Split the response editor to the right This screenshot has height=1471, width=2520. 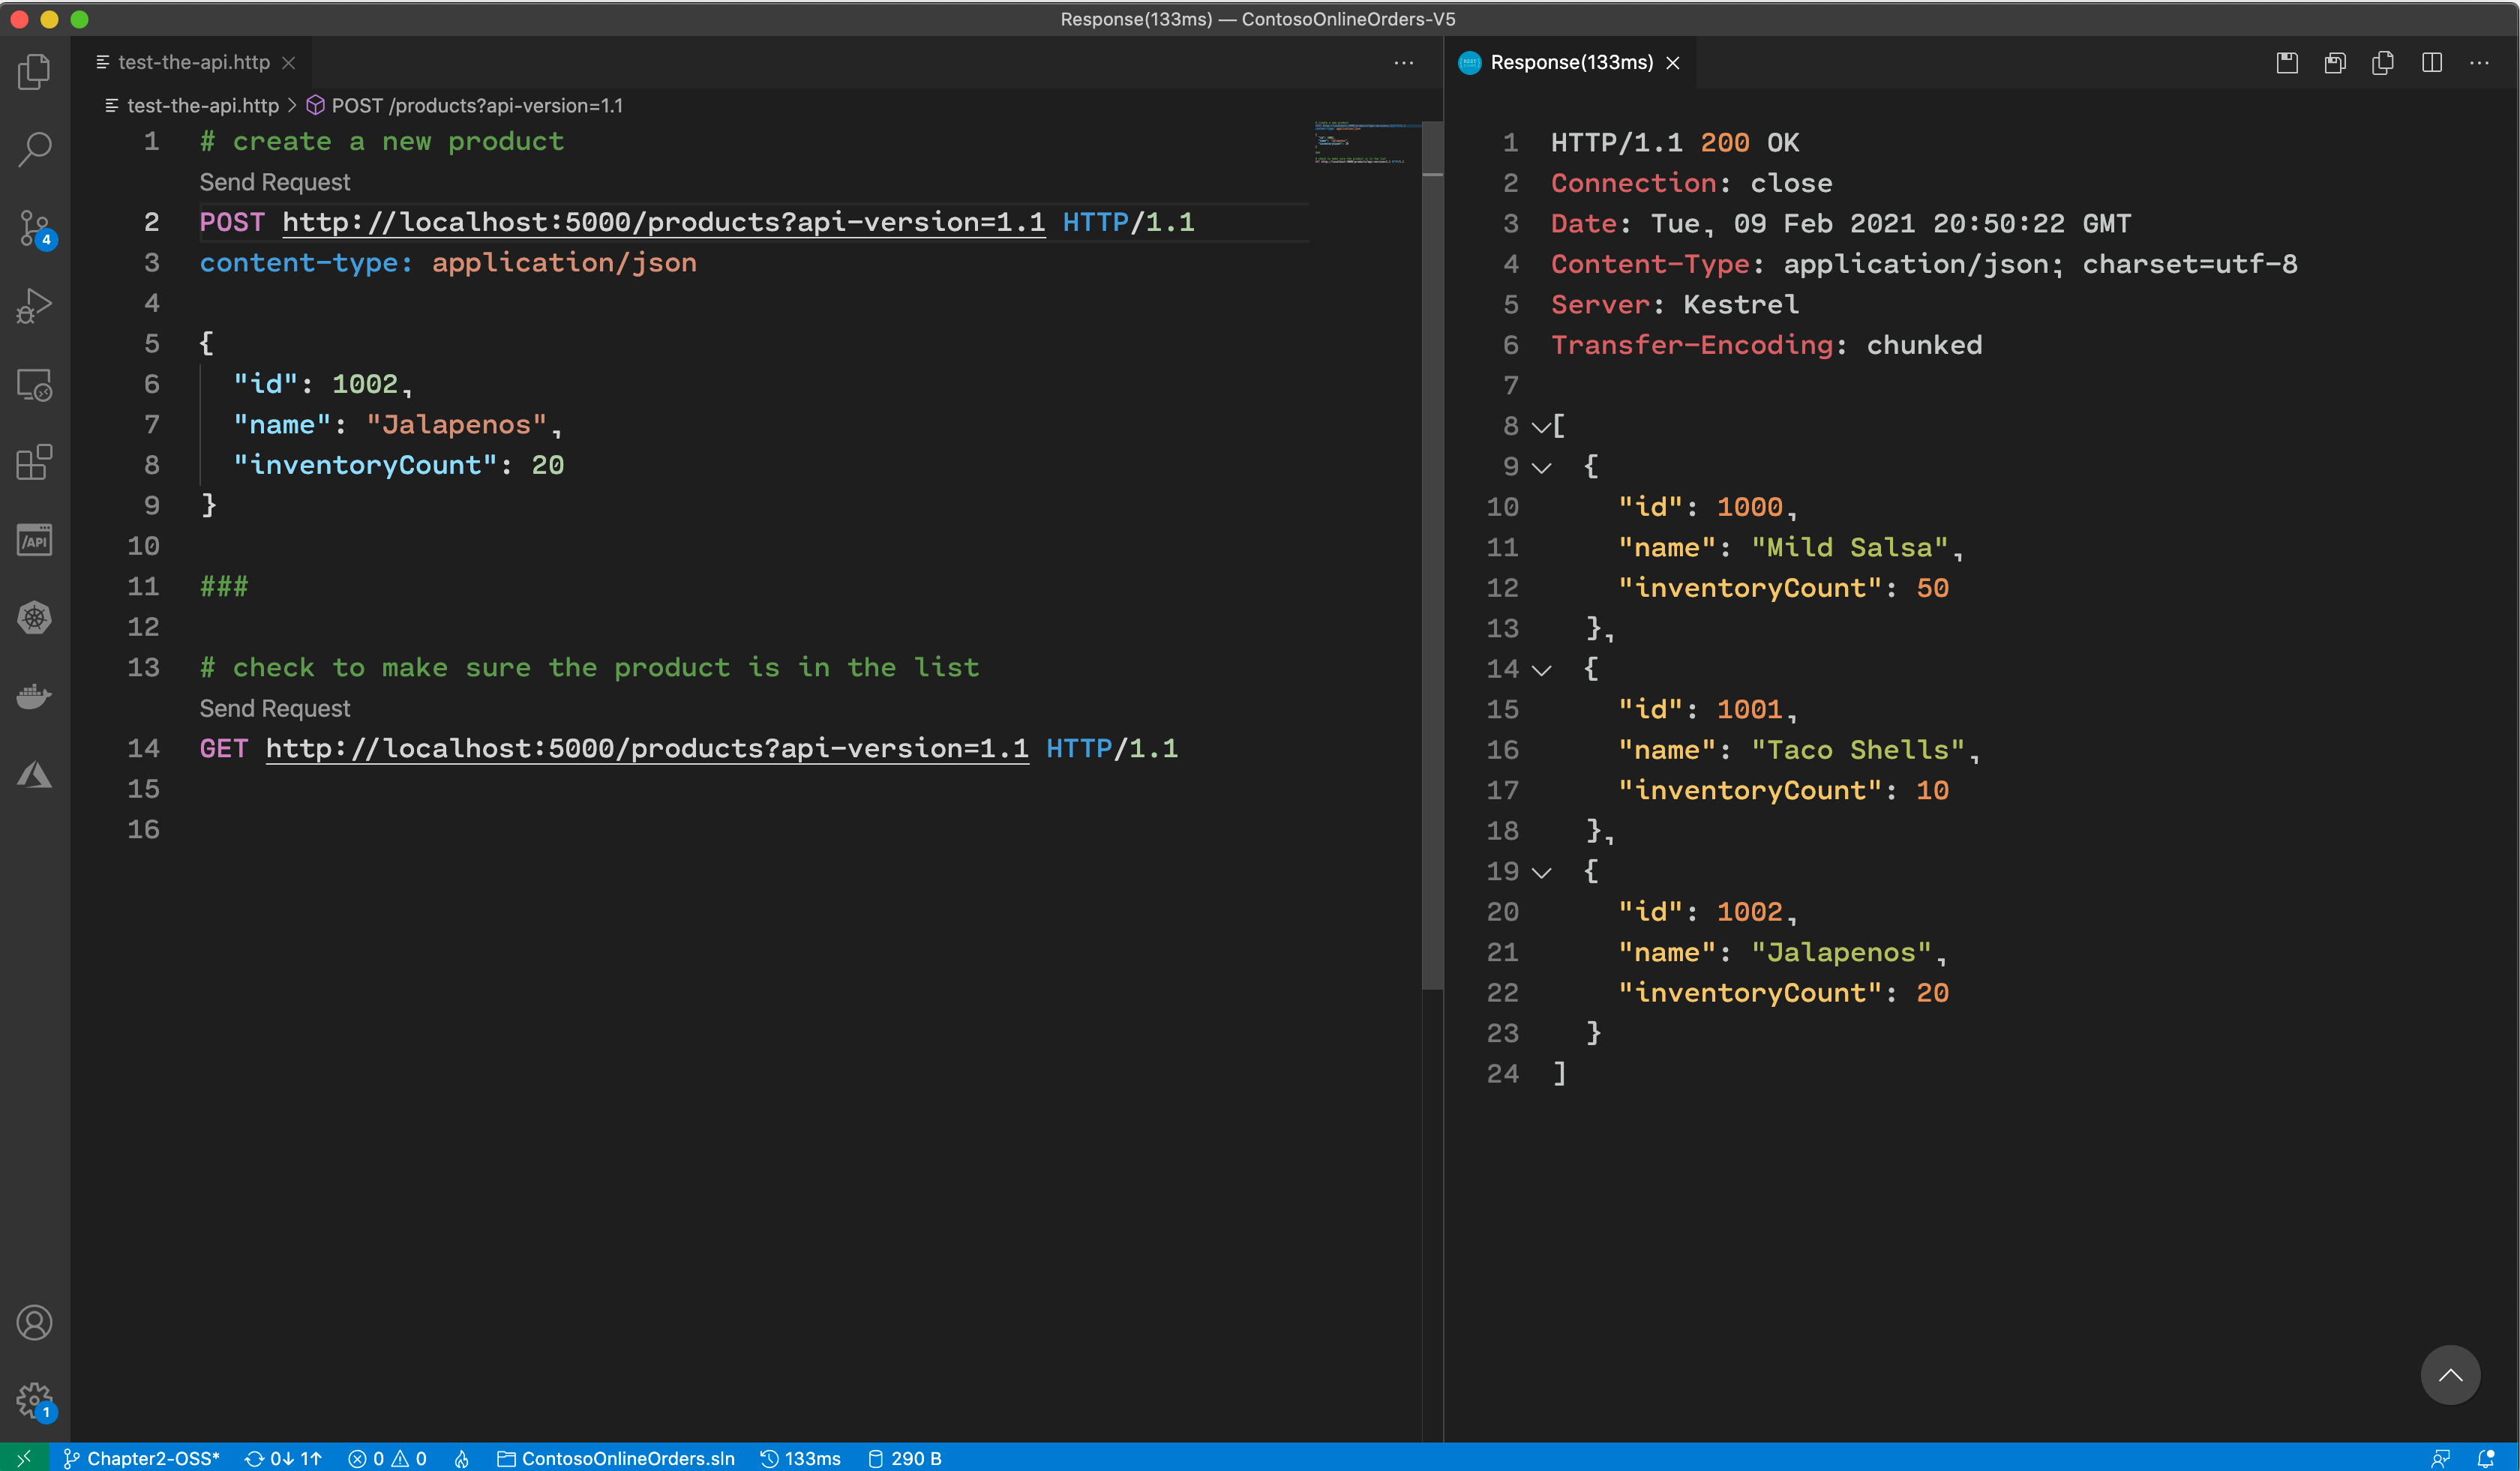pyautogui.click(x=2432, y=63)
